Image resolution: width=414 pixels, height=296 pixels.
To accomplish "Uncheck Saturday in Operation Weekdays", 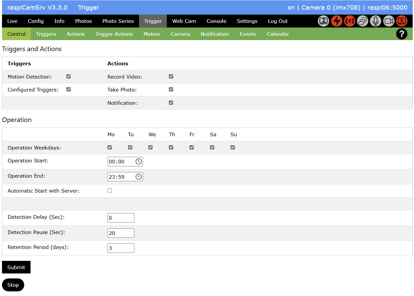I will pos(212,147).
